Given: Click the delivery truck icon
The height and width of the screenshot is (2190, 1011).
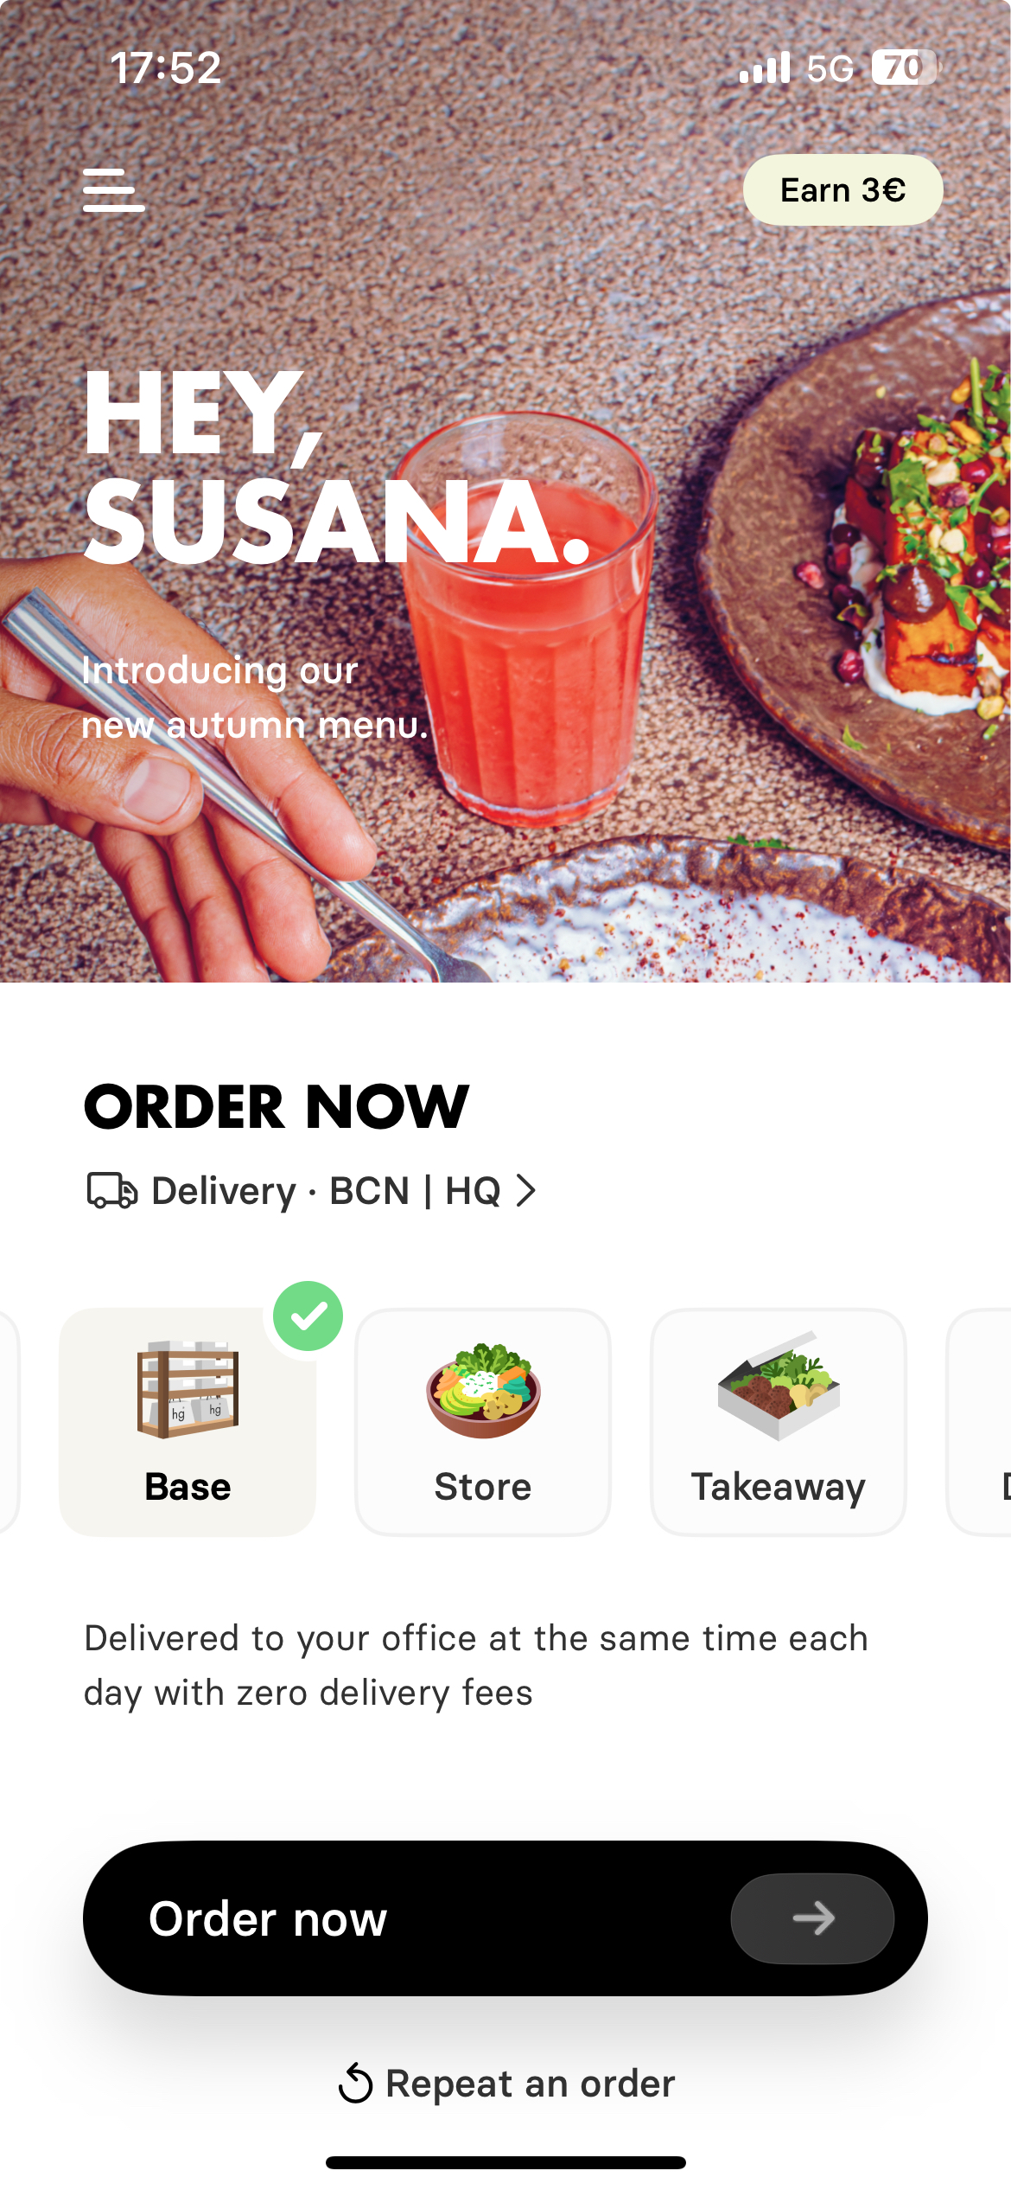Looking at the screenshot, I should point(112,1191).
